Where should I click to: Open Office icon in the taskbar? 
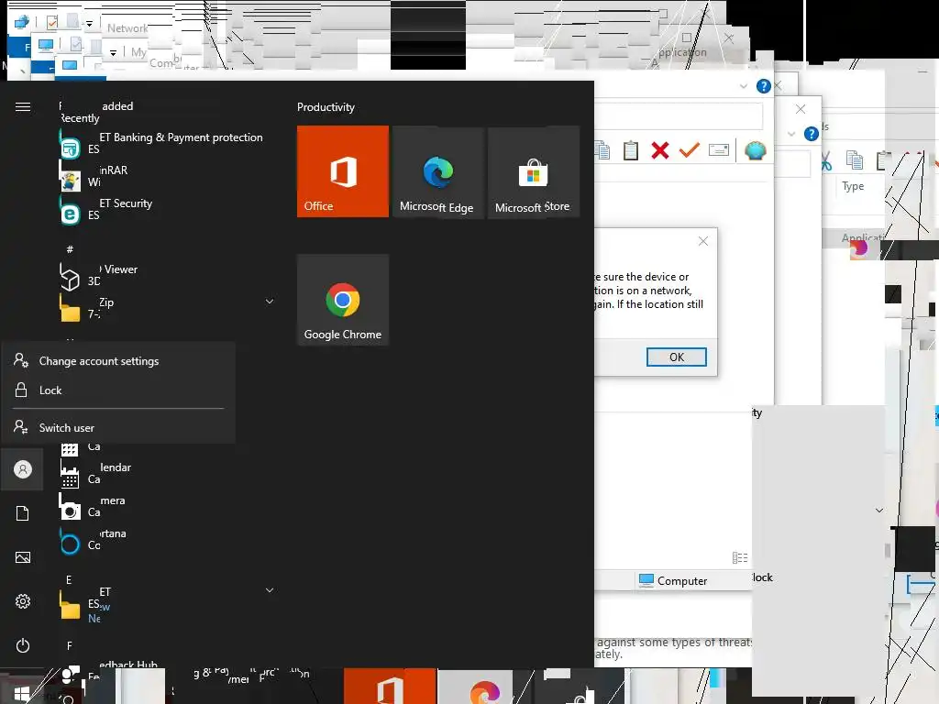[389, 687]
